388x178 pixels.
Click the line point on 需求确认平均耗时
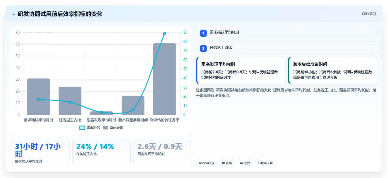[x=38, y=99]
